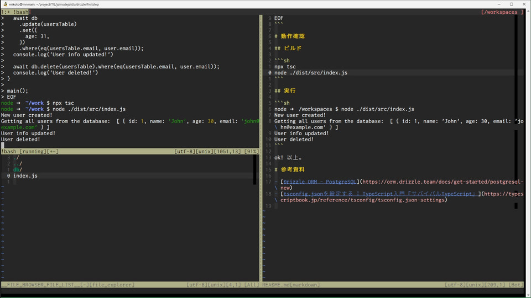Open the 'Drizzle ORM - PostgreSQL' markdown link
The height and width of the screenshot is (298, 531).
tap(320, 182)
